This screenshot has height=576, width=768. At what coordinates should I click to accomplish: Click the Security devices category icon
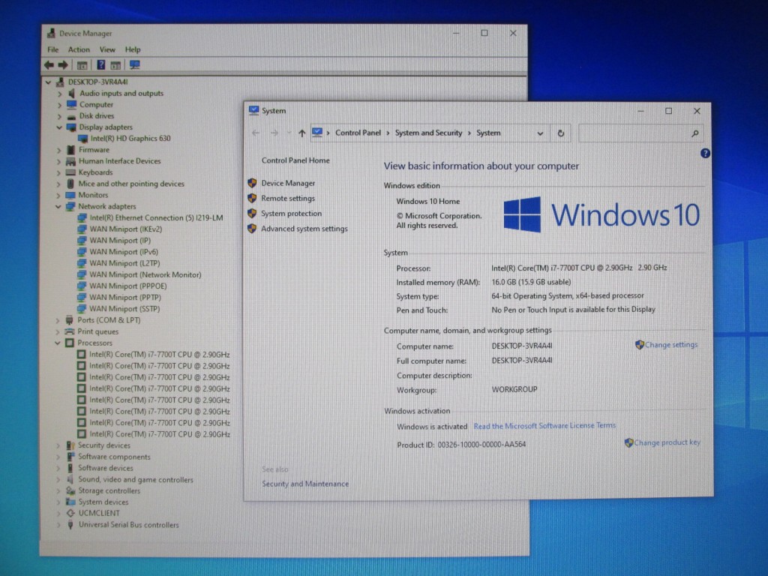(x=70, y=445)
